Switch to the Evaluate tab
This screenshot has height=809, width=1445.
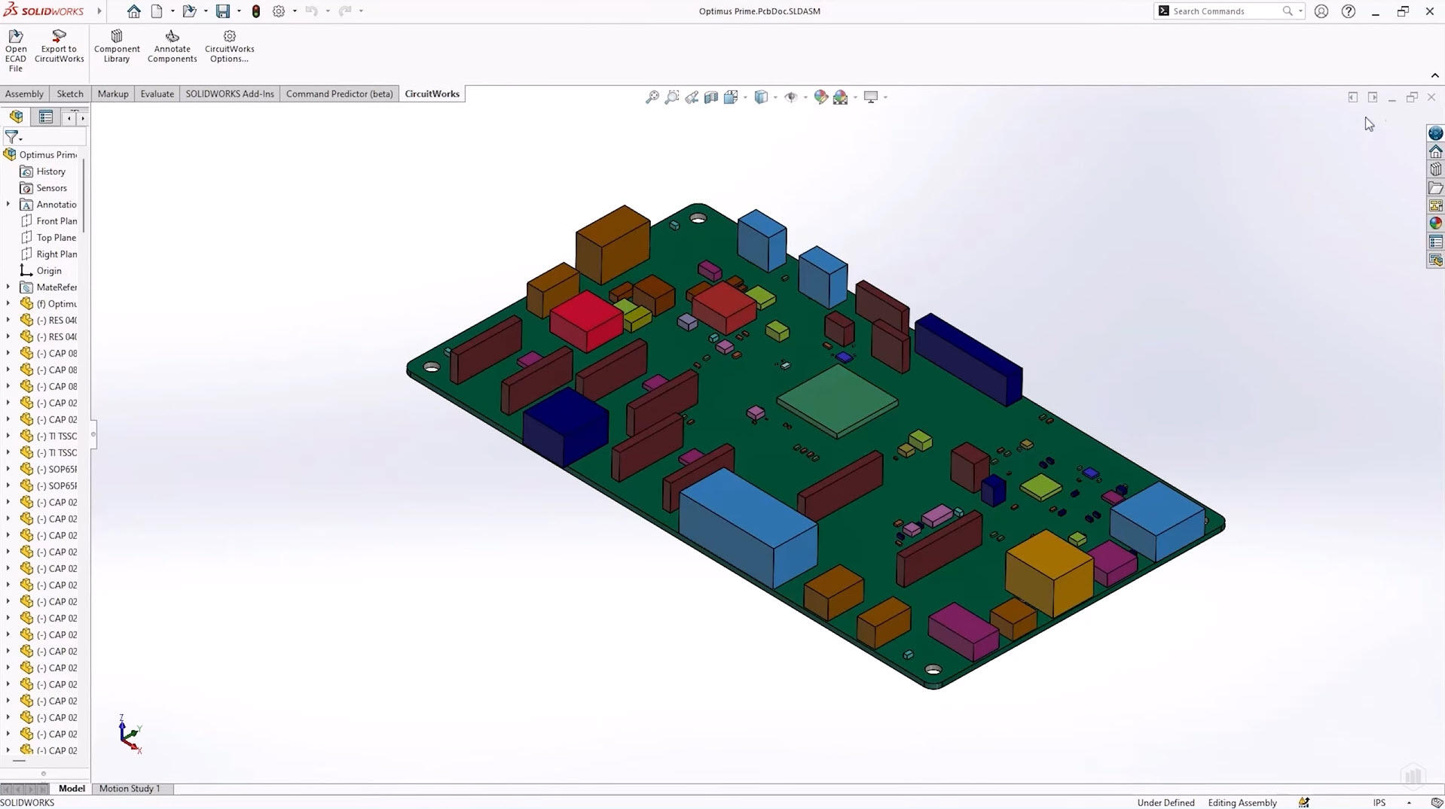point(157,94)
